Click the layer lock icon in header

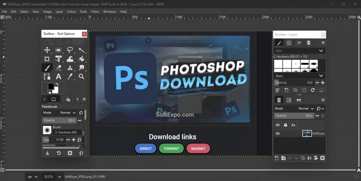pos(286,125)
